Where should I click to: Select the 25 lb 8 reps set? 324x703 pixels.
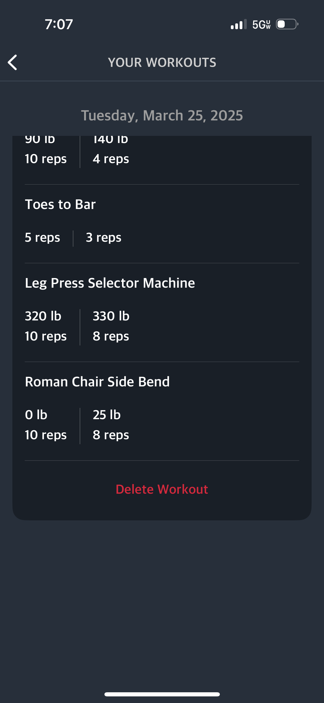point(111,425)
